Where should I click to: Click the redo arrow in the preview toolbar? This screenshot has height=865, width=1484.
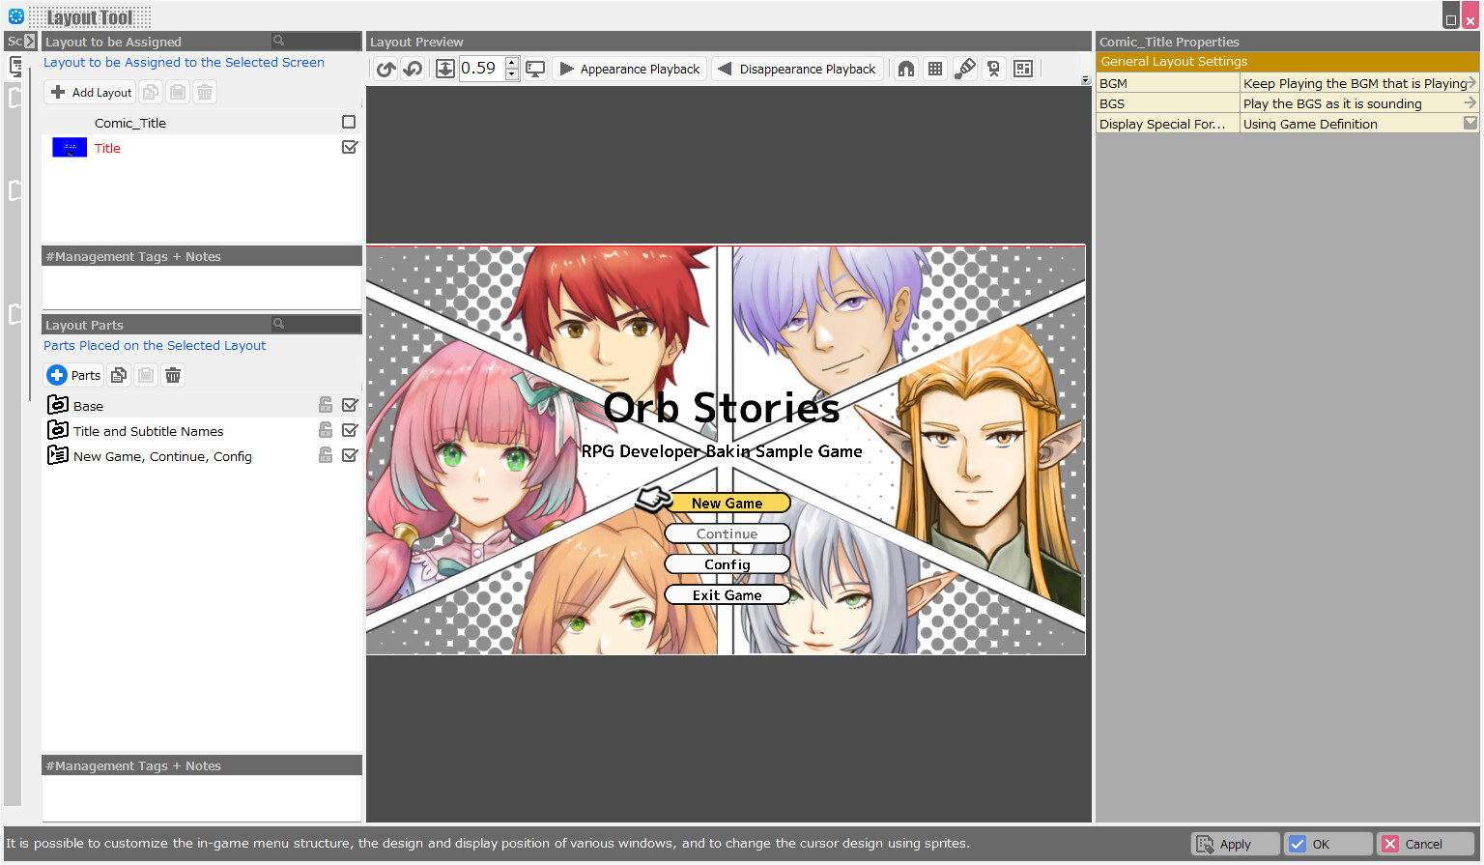pos(413,69)
